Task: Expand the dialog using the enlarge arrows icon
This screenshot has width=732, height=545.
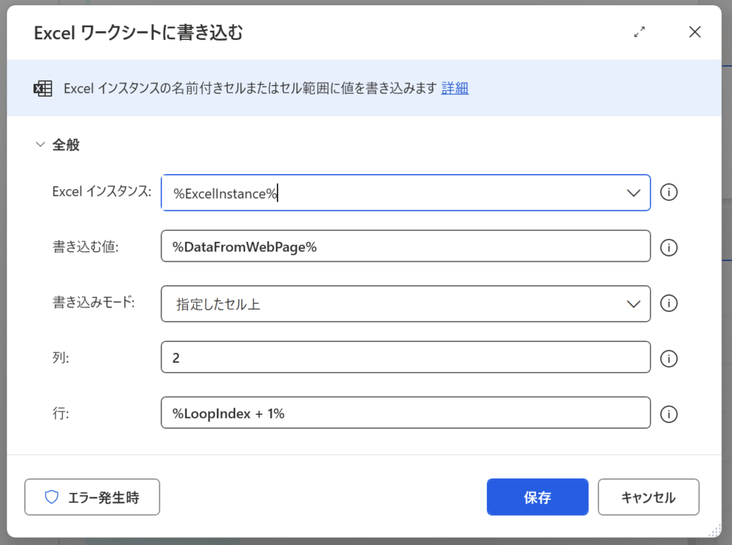Action: click(x=640, y=32)
